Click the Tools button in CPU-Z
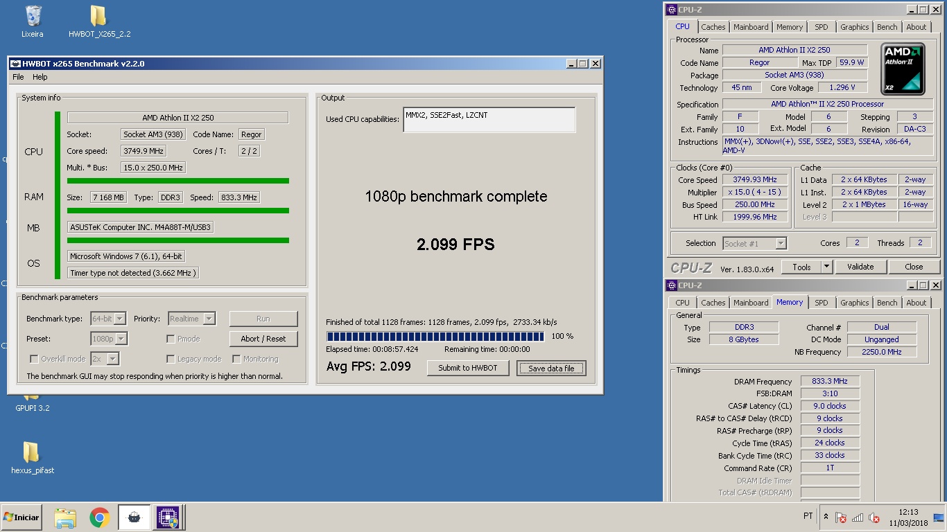This screenshot has height=532, width=947. click(801, 267)
